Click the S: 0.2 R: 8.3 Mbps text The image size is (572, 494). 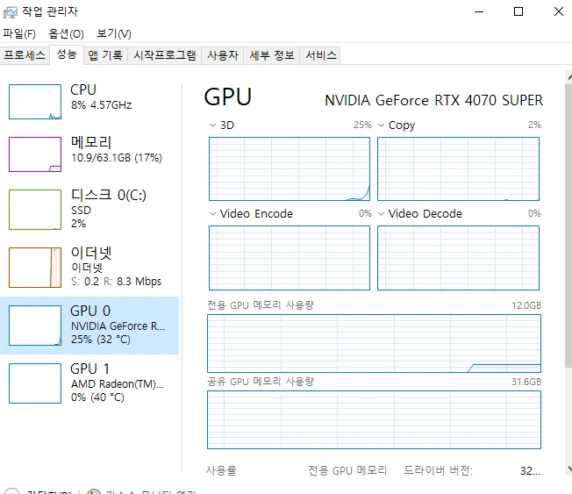click(117, 282)
